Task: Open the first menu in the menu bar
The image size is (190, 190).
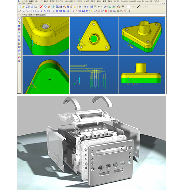Action: coord(24,1)
